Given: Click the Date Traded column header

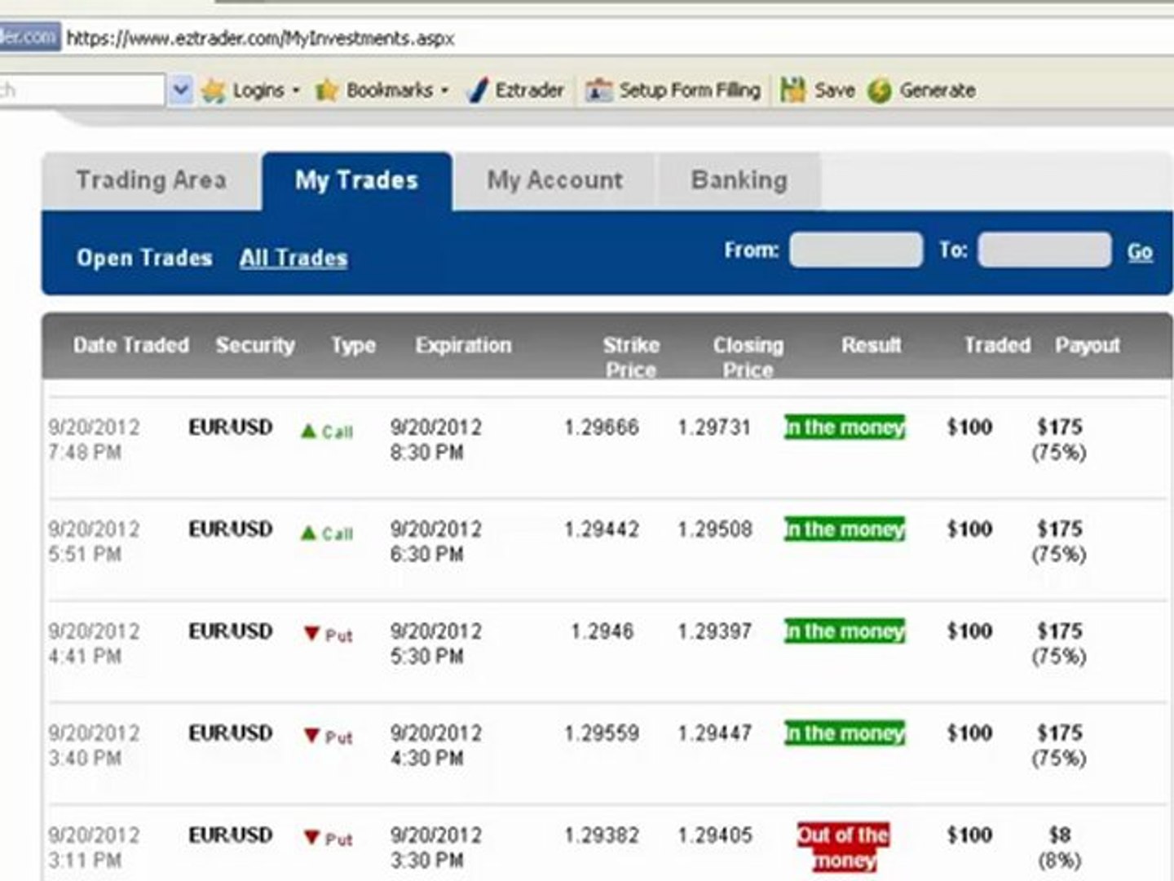Looking at the screenshot, I should pos(131,345).
